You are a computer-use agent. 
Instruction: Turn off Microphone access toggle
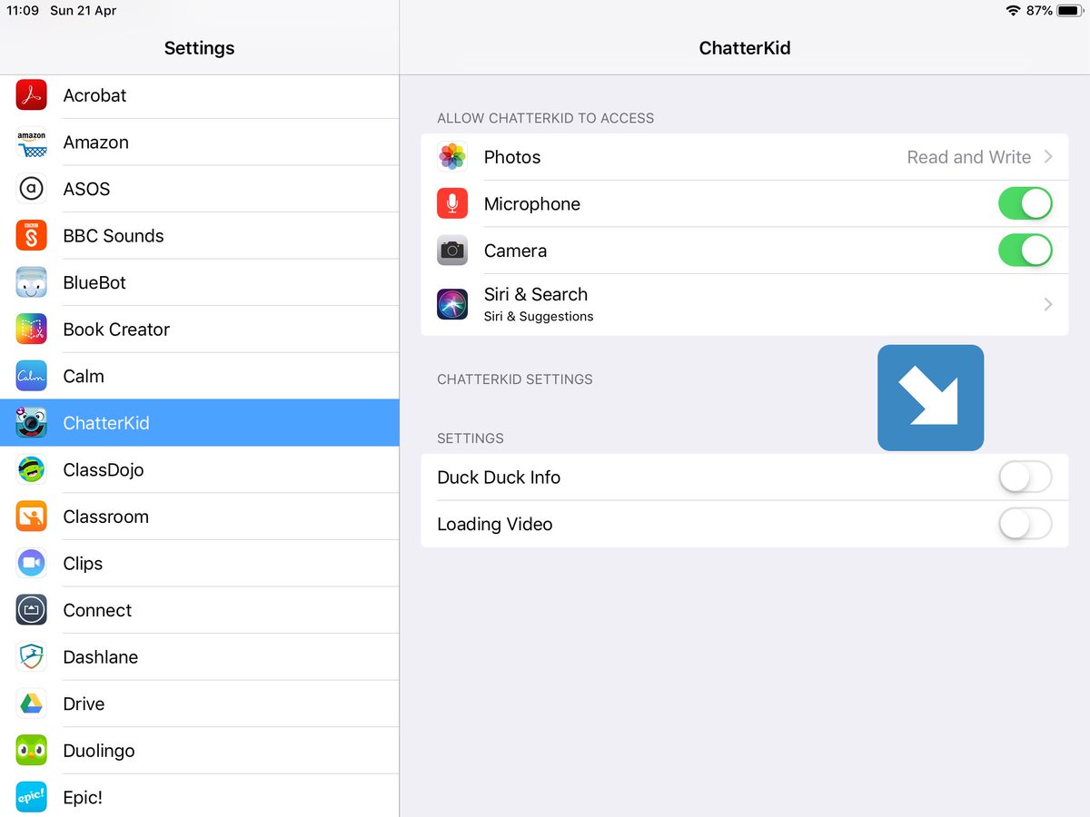pyautogui.click(x=1026, y=203)
